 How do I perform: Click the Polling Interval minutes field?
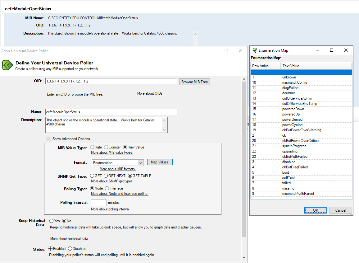[99, 203]
